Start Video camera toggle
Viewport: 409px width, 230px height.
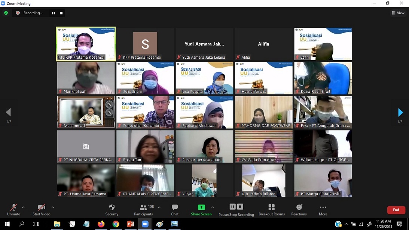[x=41, y=210]
